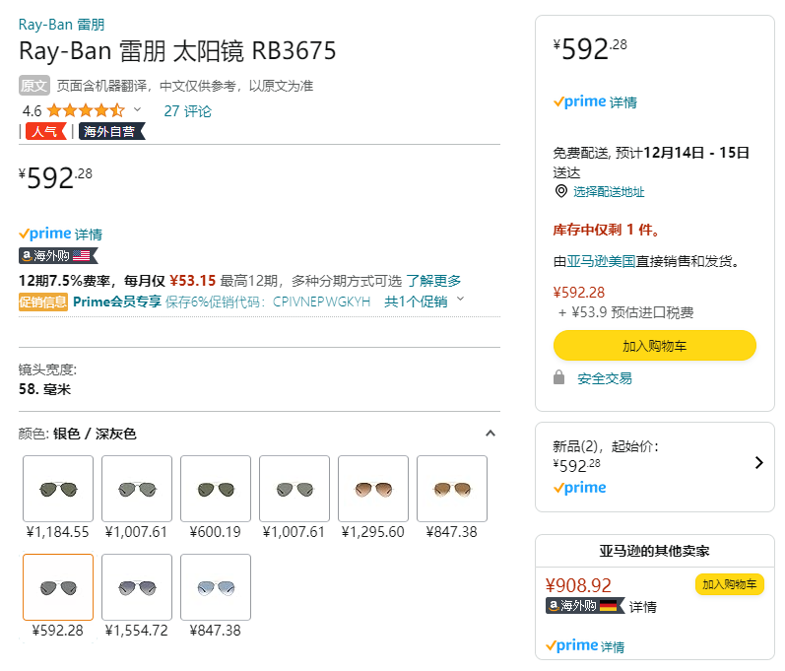
Task: Collapse the 颜色 color options chevron
Action: coord(491,434)
